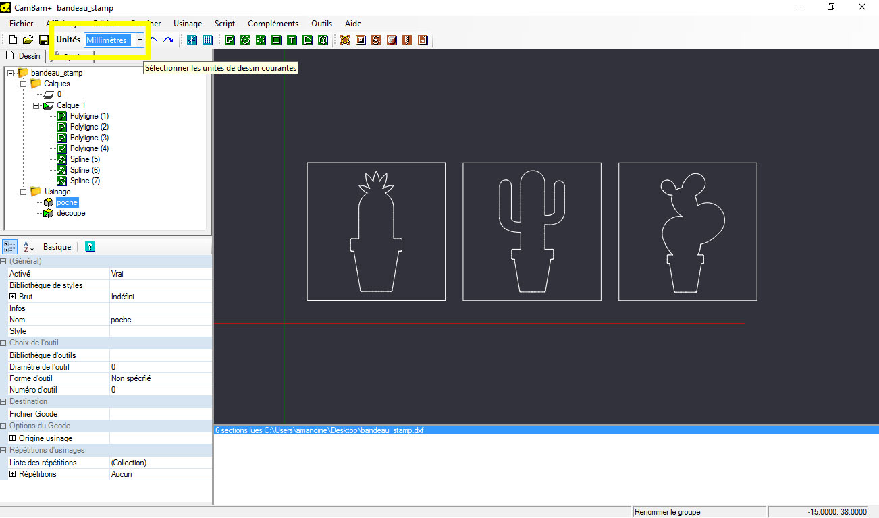Select the Rectangle drawing tool
Viewport: 879px width, 518px height.
point(276,40)
